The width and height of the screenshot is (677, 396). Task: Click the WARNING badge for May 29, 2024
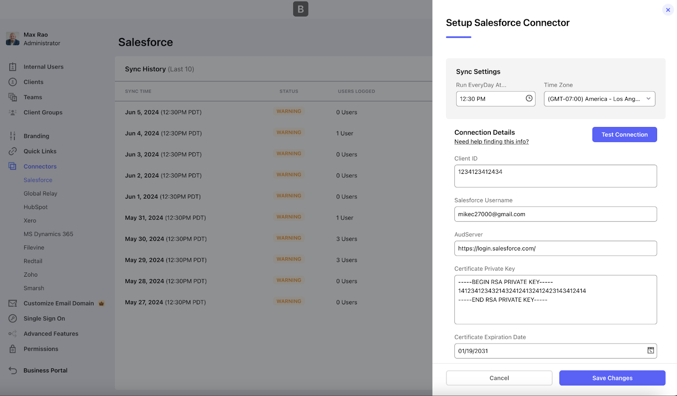(x=289, y=259)
